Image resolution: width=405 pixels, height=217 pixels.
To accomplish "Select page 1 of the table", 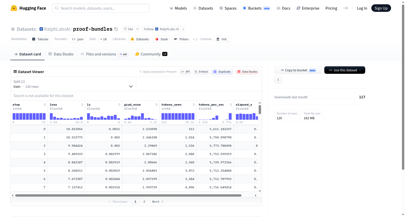I will 135,202.
